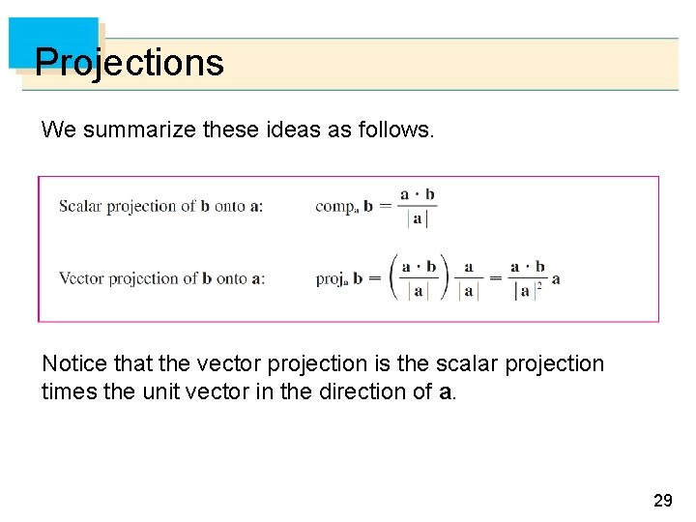The width and height of the screenshot is (696, 522).
Task: Click the equals sign in scalar projection formula
Action: pos(385,206)
